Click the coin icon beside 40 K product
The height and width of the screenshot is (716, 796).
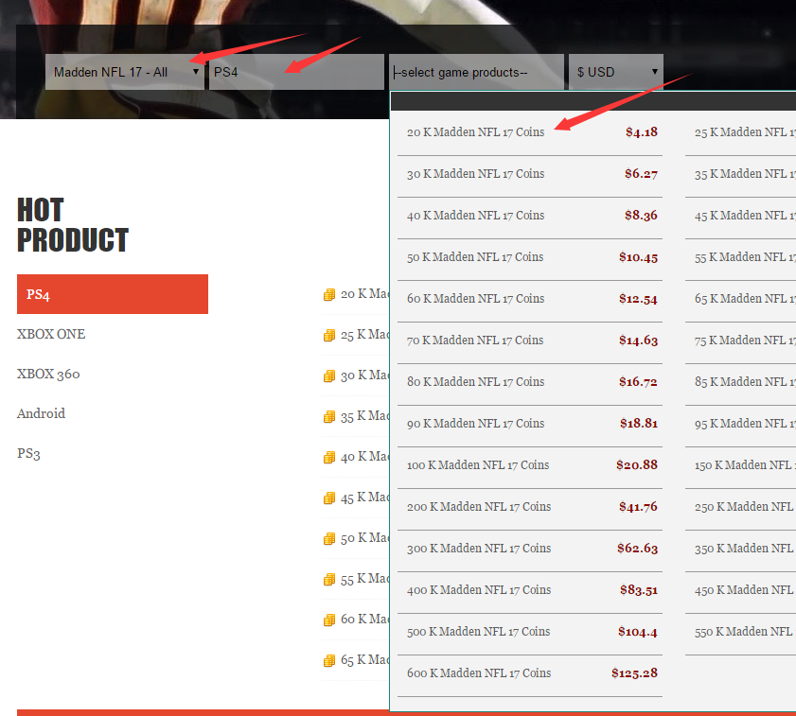coord(329,457)
